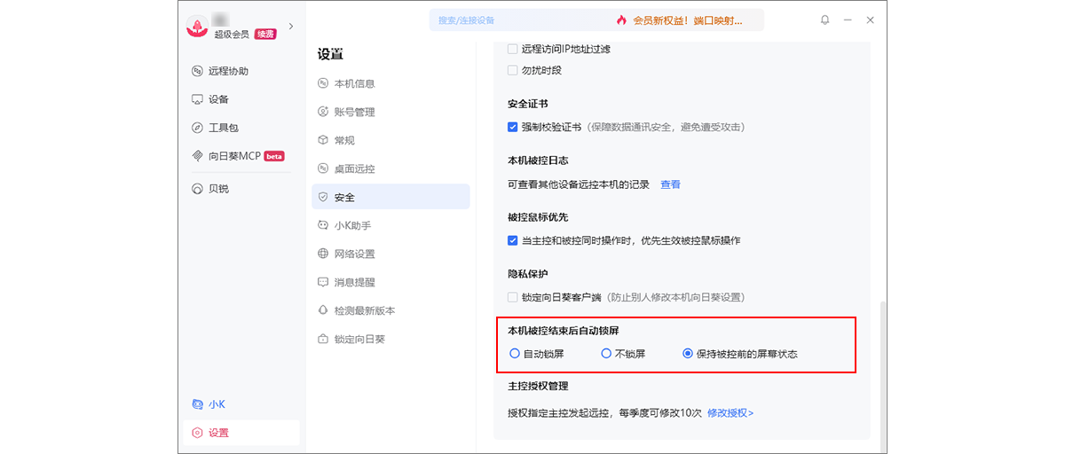Close the window

point(871,20)
